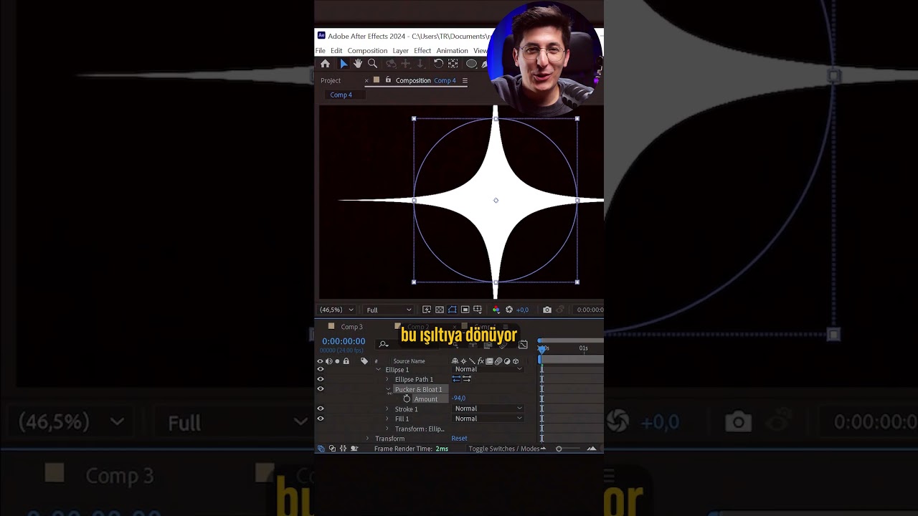918x516 pixels.
Task: Select the Zoom magnifier tool
Action: click(372, 64)
